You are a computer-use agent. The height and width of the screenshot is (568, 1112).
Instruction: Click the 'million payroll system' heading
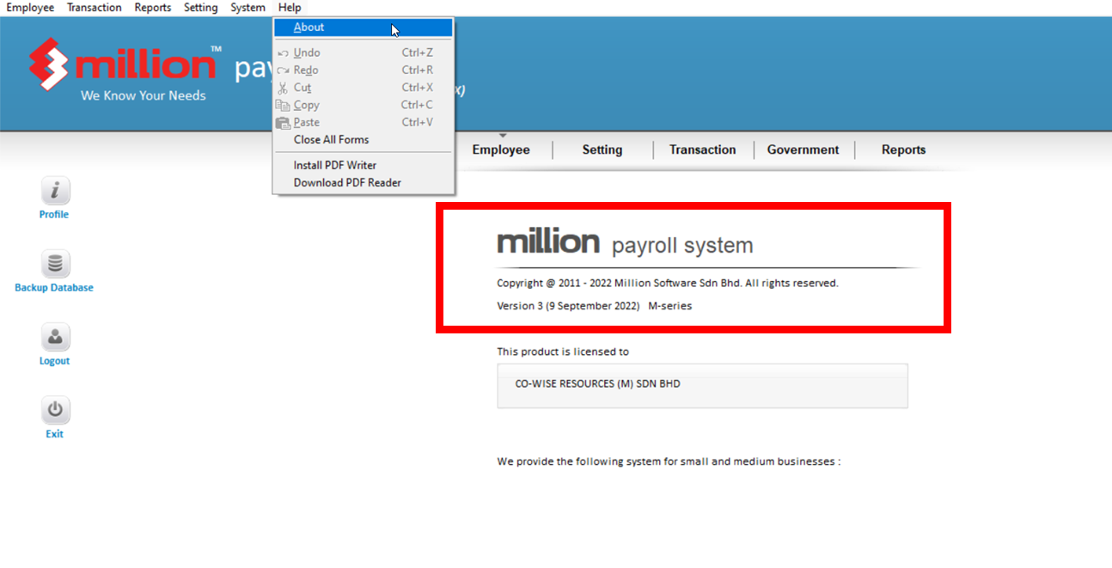(625, 244)
